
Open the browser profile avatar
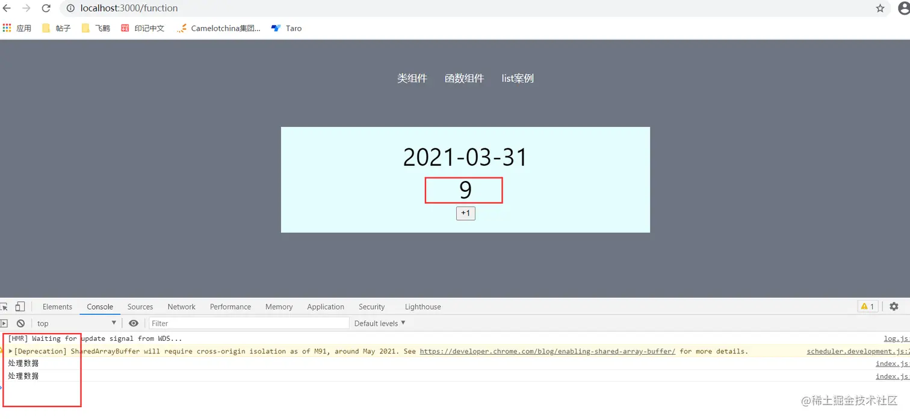[903, 8]
